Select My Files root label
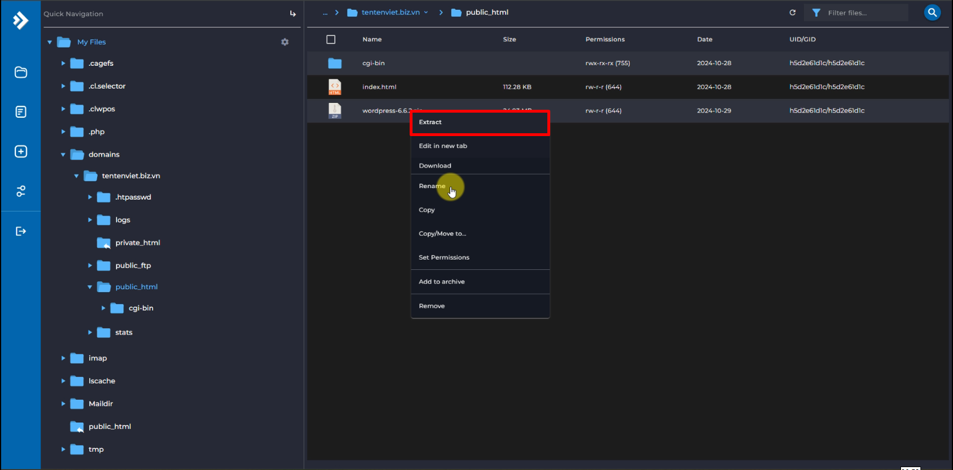Image resolution: width=953 pixels, height=470 pixels. point(91,42)
